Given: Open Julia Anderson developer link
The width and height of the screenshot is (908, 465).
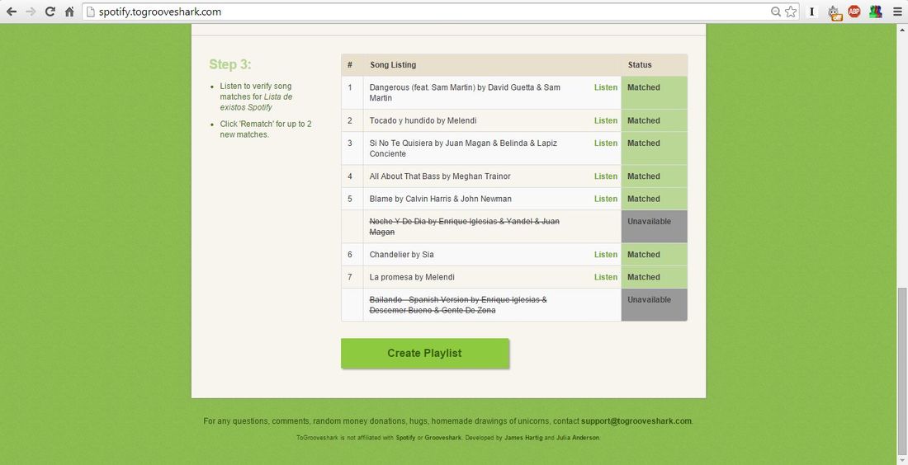Looking at the screenshot, I should pyautogui.click(x=577, y=438).
